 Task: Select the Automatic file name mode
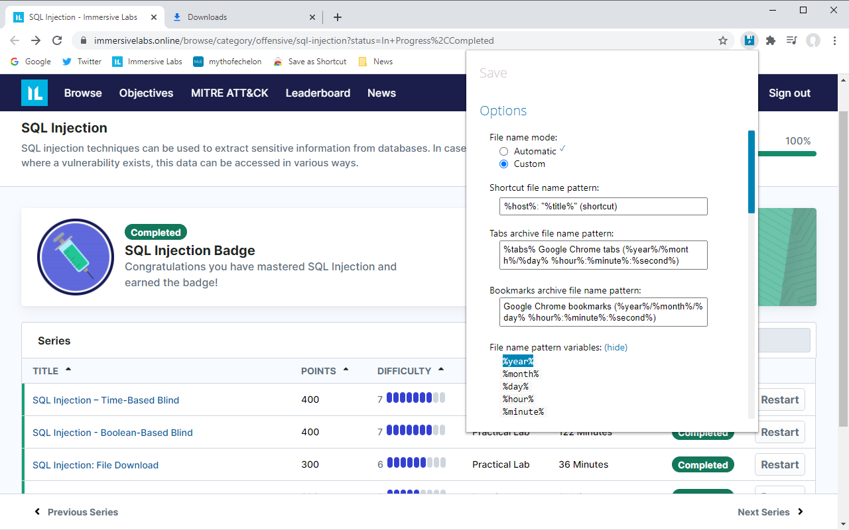point(504,152)
